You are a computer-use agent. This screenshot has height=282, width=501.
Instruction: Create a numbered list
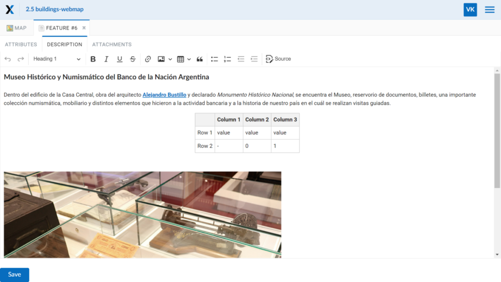pos(228,59)
